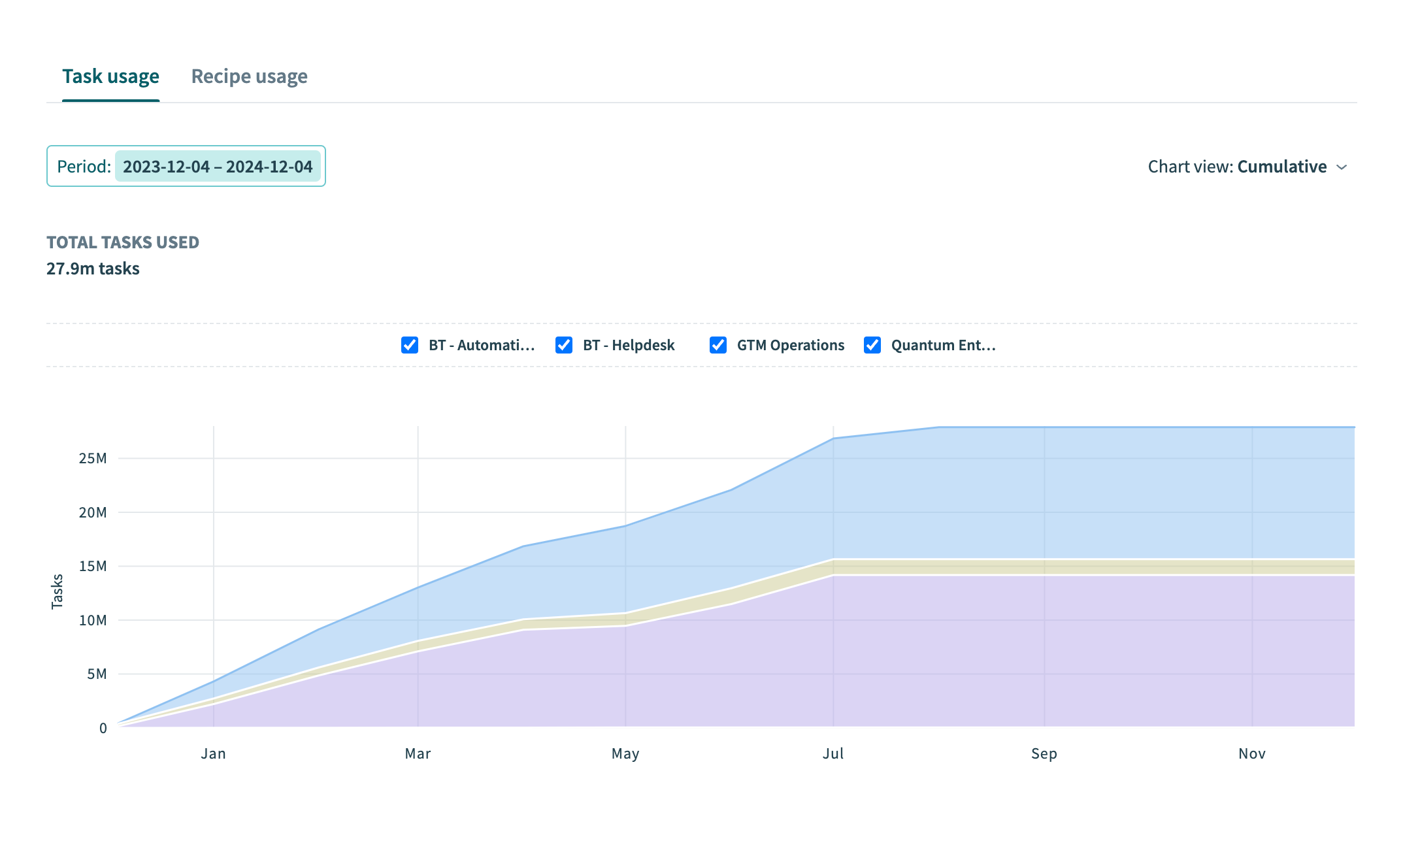
Task: Click the 27.9m tasks total figure
Action: (92, 269)
